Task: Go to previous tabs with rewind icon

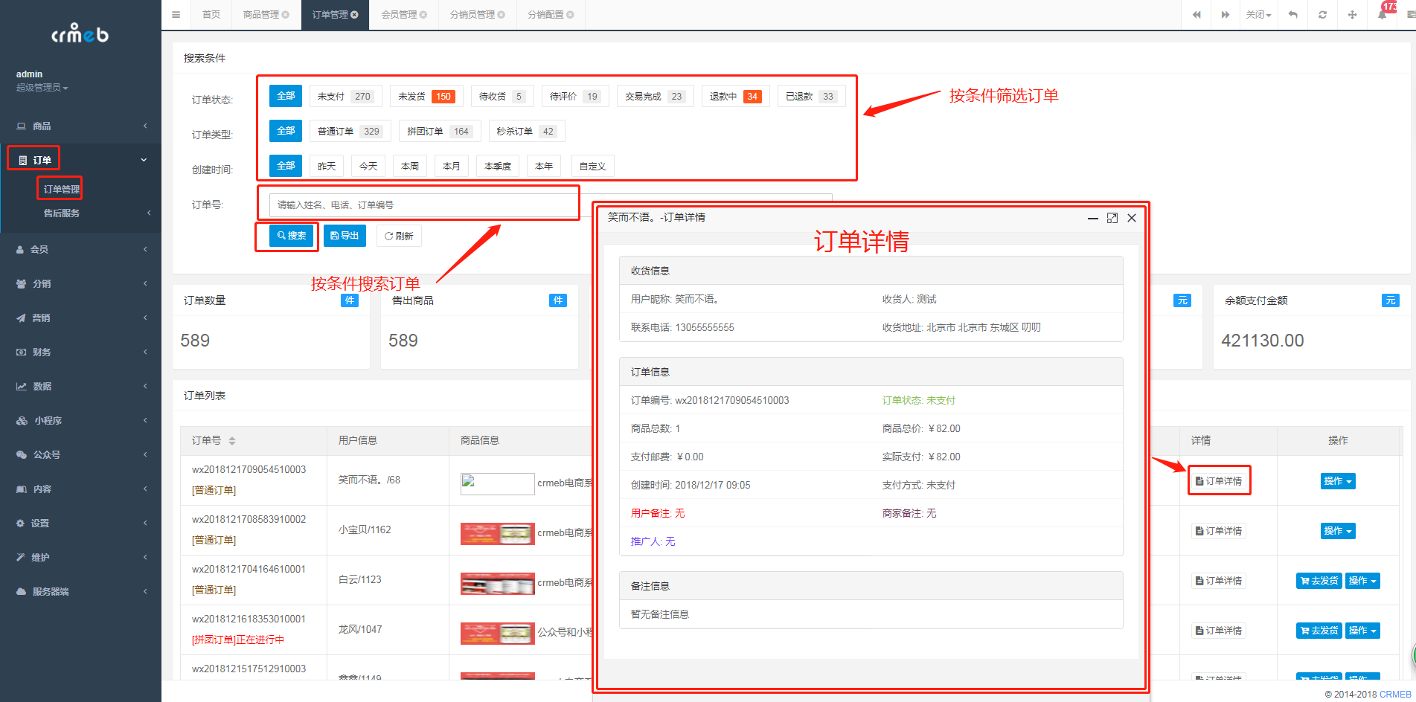Action: click(x=1196, y=15)
